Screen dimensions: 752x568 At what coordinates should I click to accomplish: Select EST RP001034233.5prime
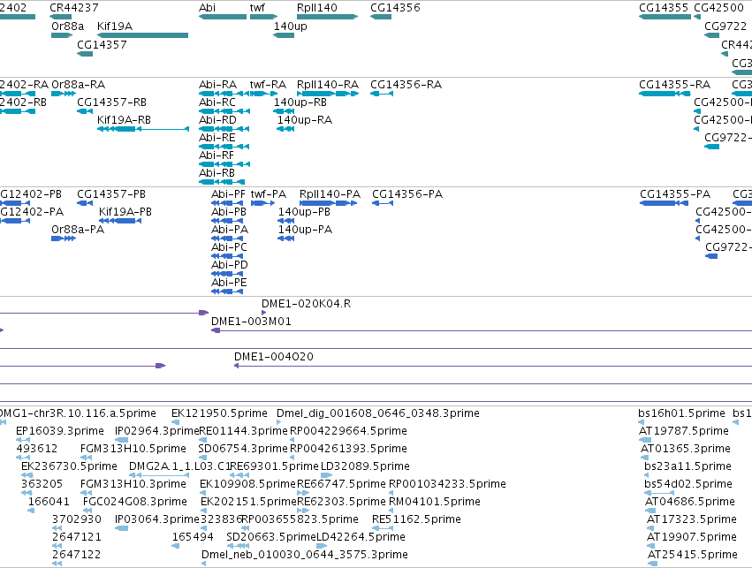[x=391, y=493]
